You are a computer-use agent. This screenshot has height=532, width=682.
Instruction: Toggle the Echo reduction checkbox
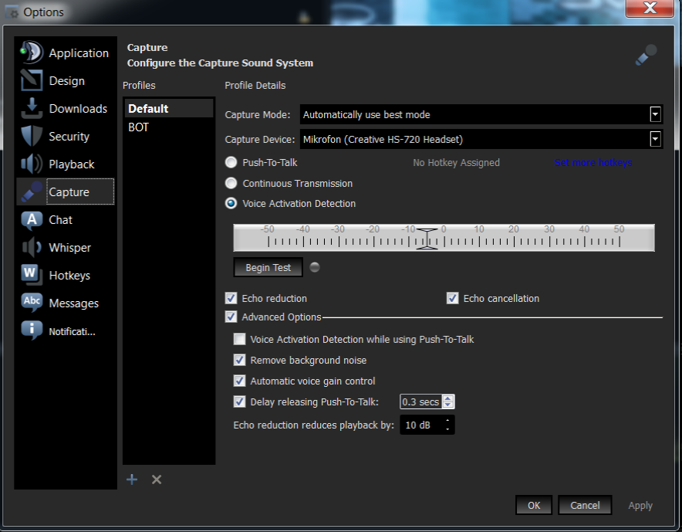coord(231,298)
